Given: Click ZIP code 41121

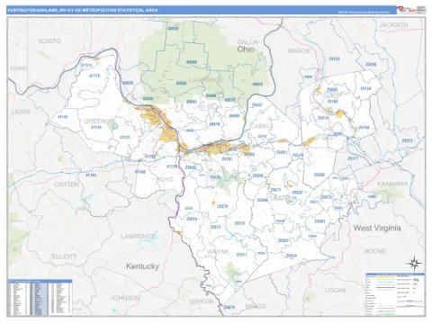Looking at the screenshot, I should click(x=125, y=138).
